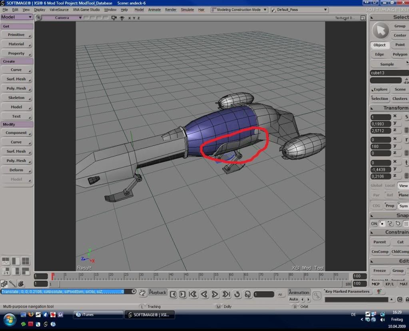Click the C icon at bottom right

(x=400, y=299)
